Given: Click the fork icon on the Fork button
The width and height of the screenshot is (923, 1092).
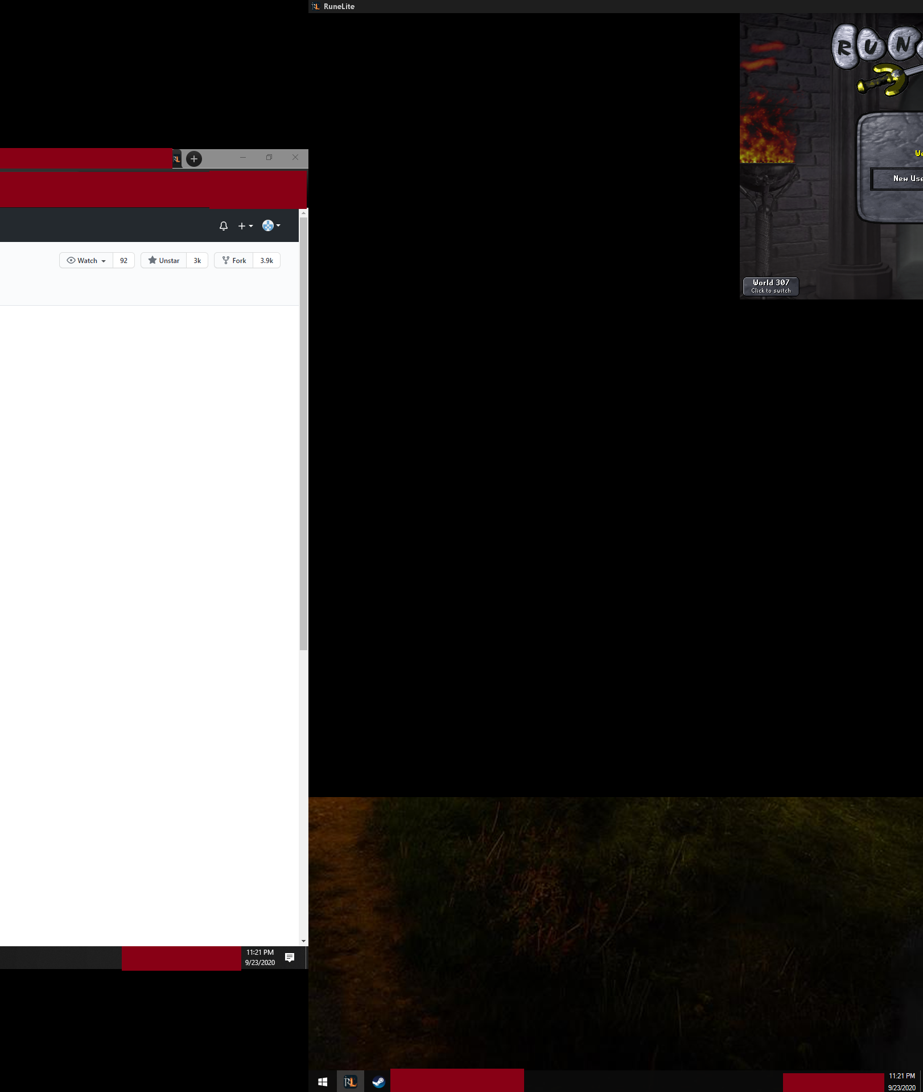Looking at the screenshot, I should click(x=226, y=260).
